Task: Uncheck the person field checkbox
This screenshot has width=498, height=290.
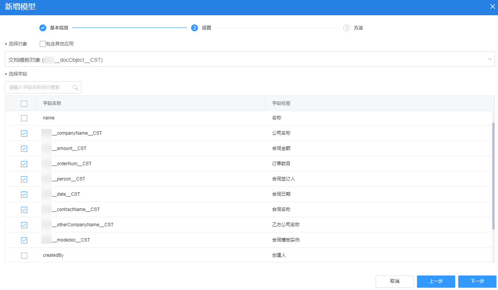Action: [24, 179]
